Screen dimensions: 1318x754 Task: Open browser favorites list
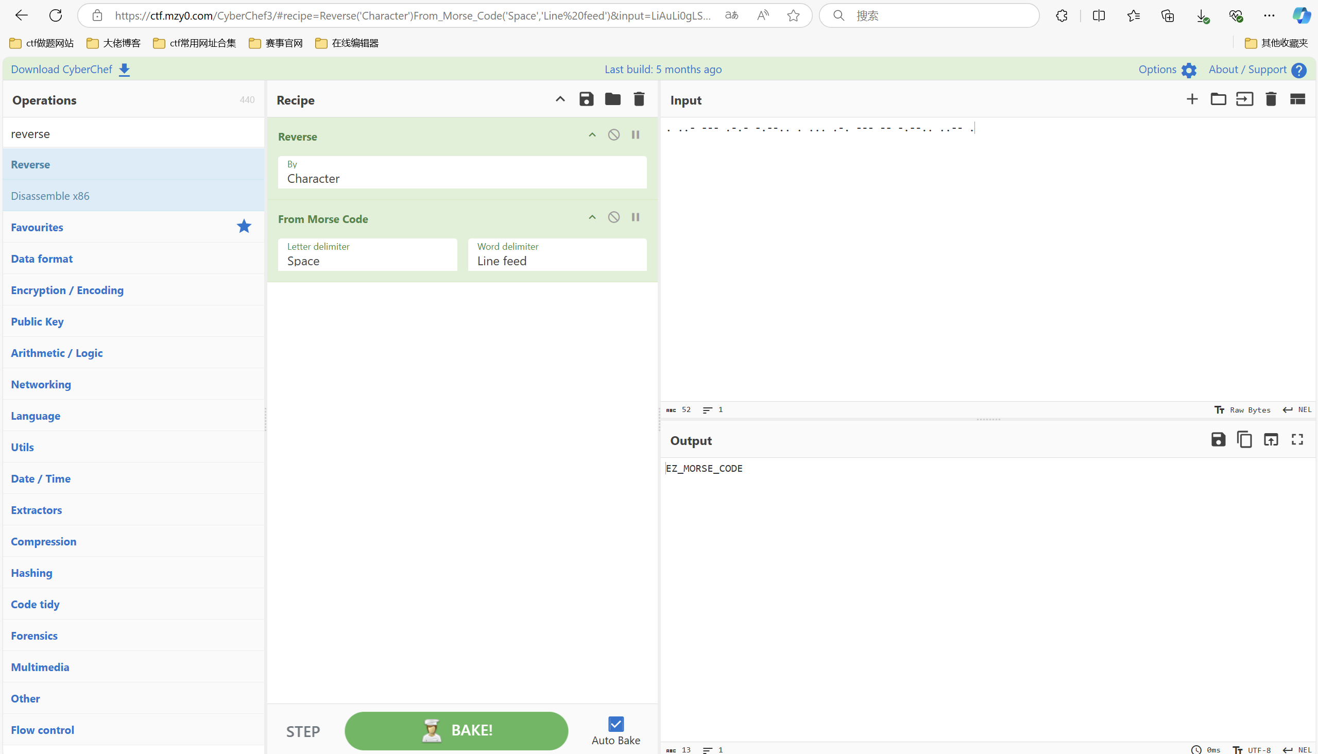click(1133, 15)
